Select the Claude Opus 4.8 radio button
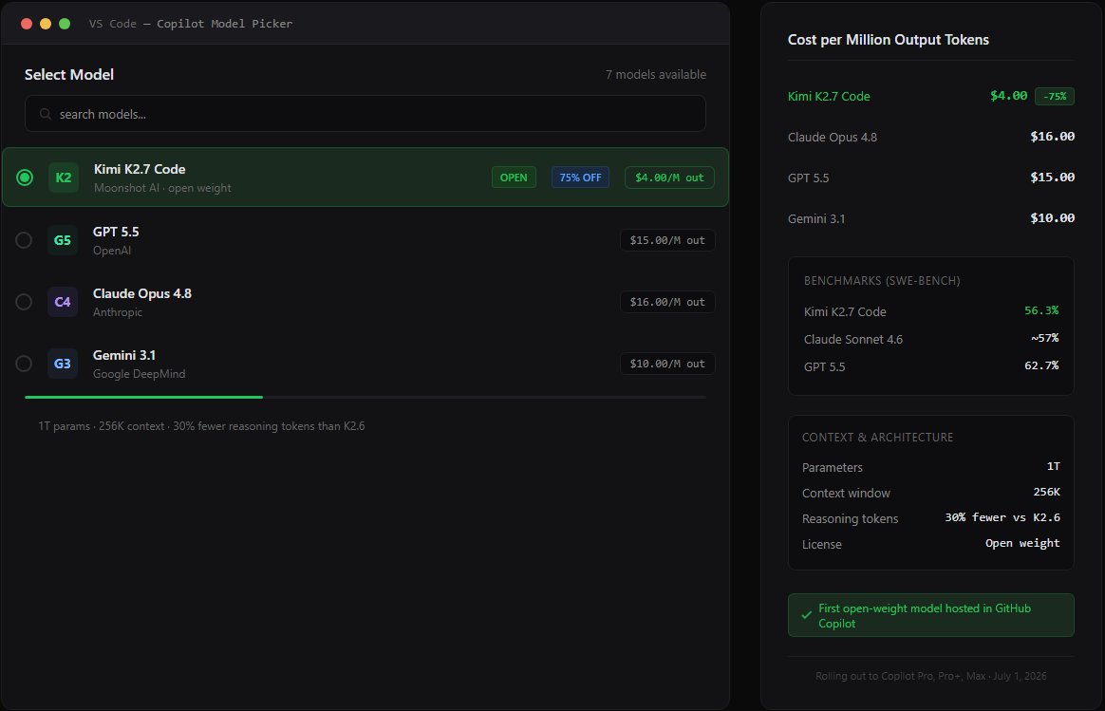The image size is (1105, 711). click(24, 302)
